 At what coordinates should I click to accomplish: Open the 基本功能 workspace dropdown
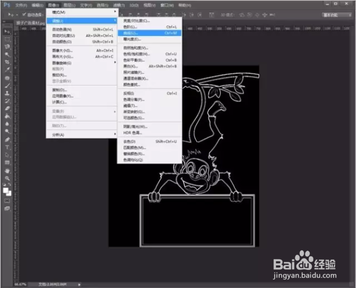point(336,15)
